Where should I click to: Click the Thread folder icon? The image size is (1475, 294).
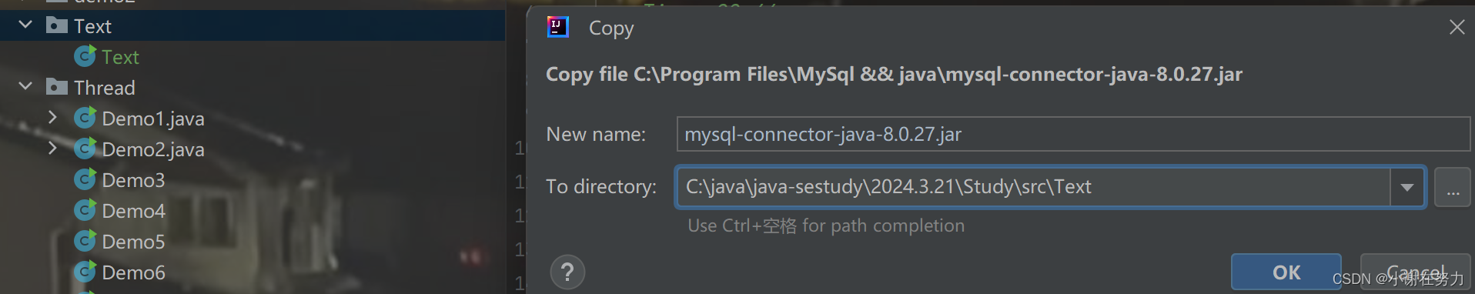pyautogui.click(x=56, y=87)
